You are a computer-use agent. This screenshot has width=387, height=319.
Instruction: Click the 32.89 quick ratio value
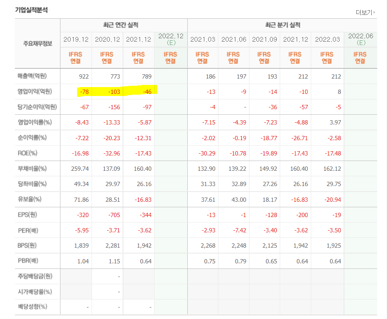[239, 184]
